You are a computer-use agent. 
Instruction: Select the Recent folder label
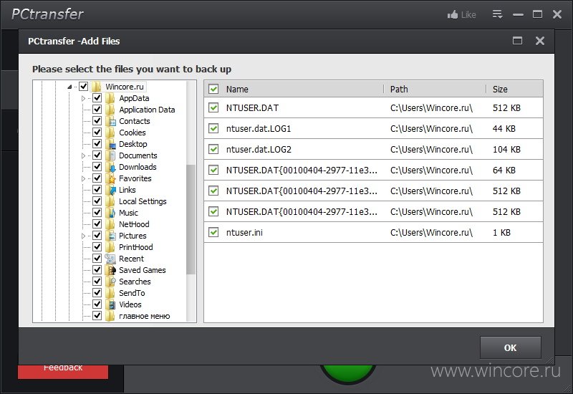point(131,259)
